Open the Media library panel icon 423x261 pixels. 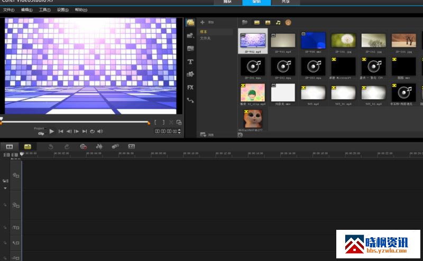tap(190, 22)
